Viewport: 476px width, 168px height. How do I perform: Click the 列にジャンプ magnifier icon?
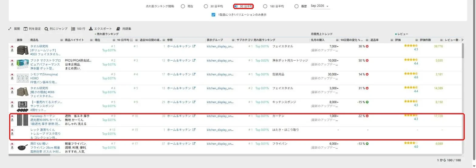point(46,29)
